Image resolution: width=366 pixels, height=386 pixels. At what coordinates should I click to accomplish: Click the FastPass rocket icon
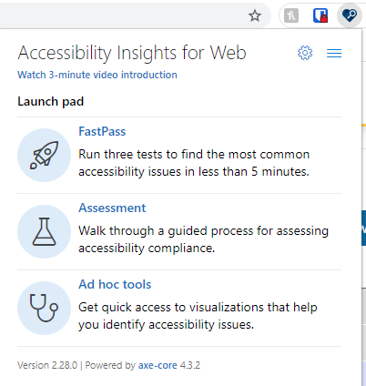(45, 155)
